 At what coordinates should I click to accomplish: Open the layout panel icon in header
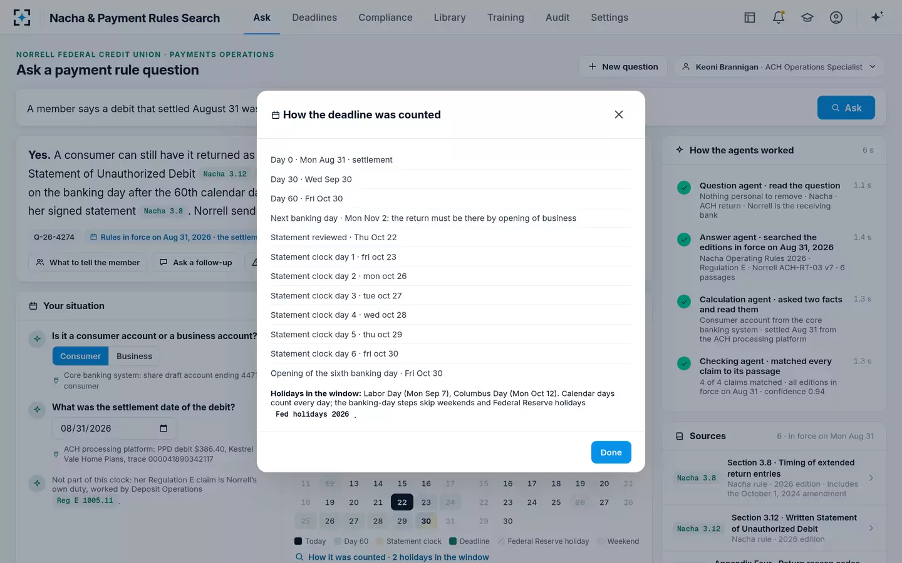(750, 18)
